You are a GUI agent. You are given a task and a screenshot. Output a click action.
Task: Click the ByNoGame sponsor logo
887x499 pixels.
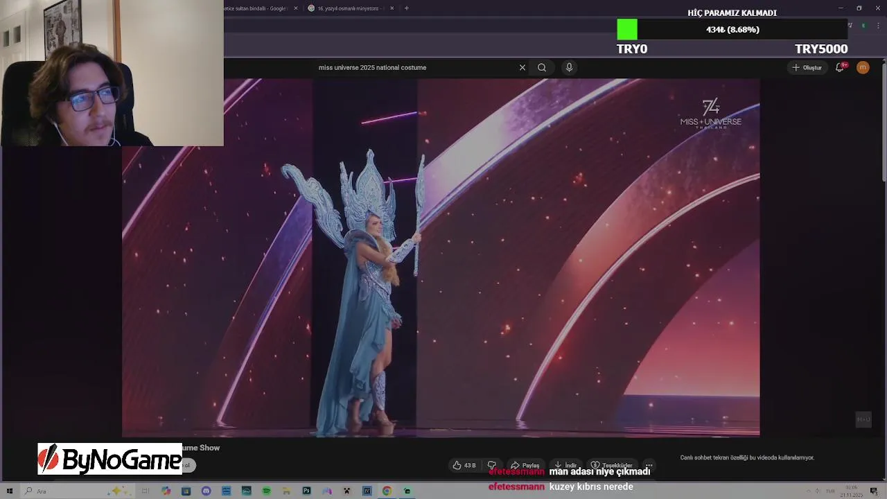(x=109, y=459)
